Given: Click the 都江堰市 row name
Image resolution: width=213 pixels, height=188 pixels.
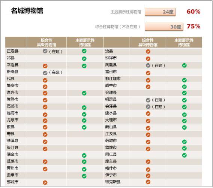Looking at the screenshot, I should (113, 79).
